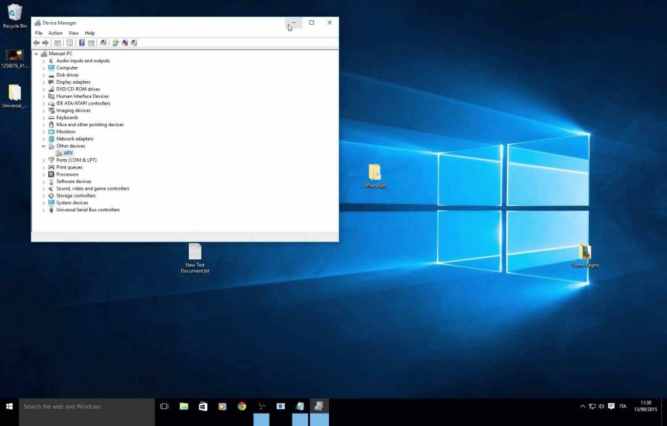667x426 pixels.
Task: Open the View menu
Action: coord(74,33)
